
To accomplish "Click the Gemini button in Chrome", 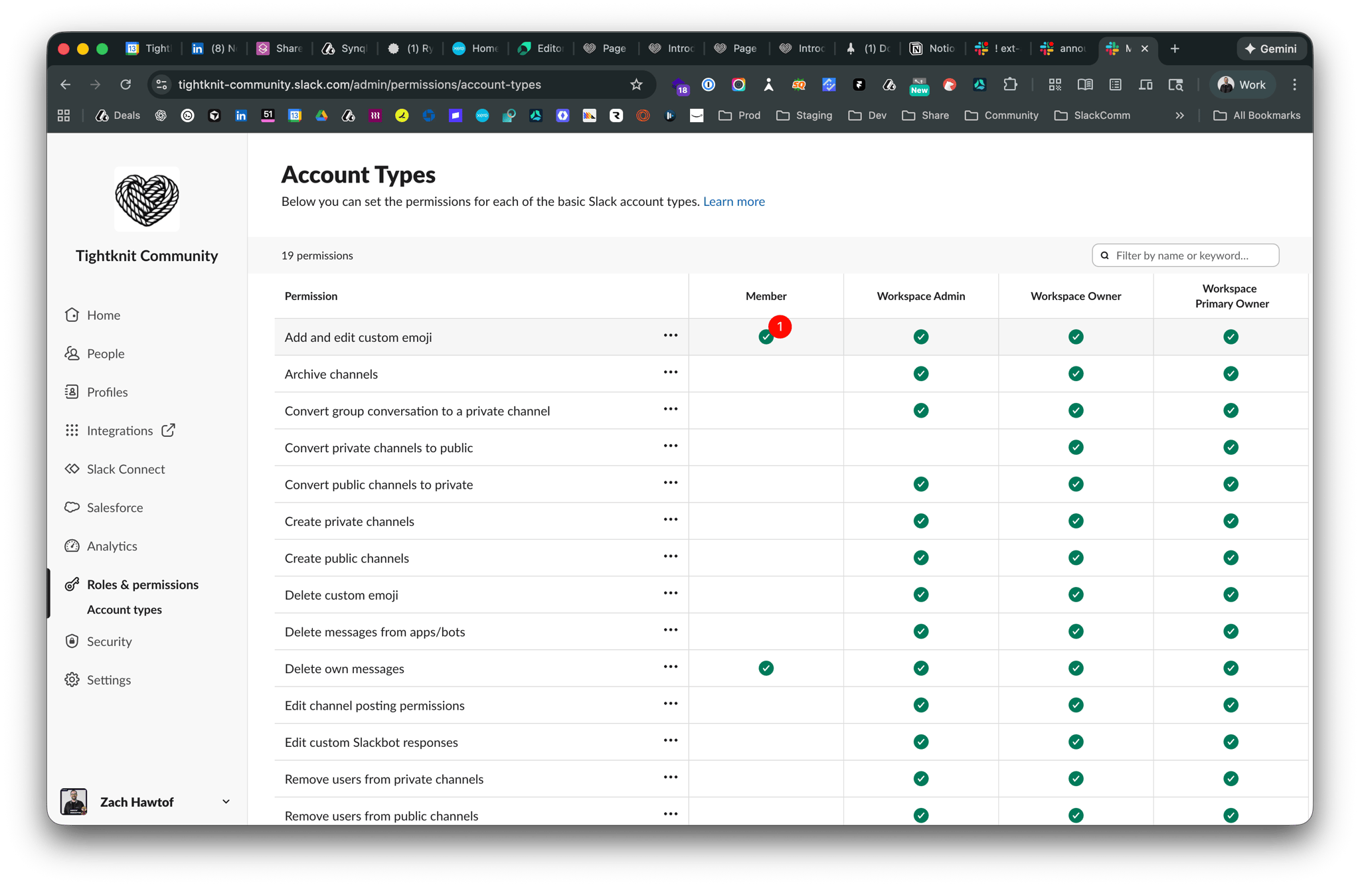I will pyautogui.click(x=1270, y=48).
